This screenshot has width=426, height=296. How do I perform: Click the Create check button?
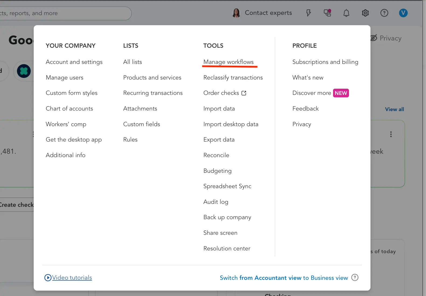tap(17, 205)
